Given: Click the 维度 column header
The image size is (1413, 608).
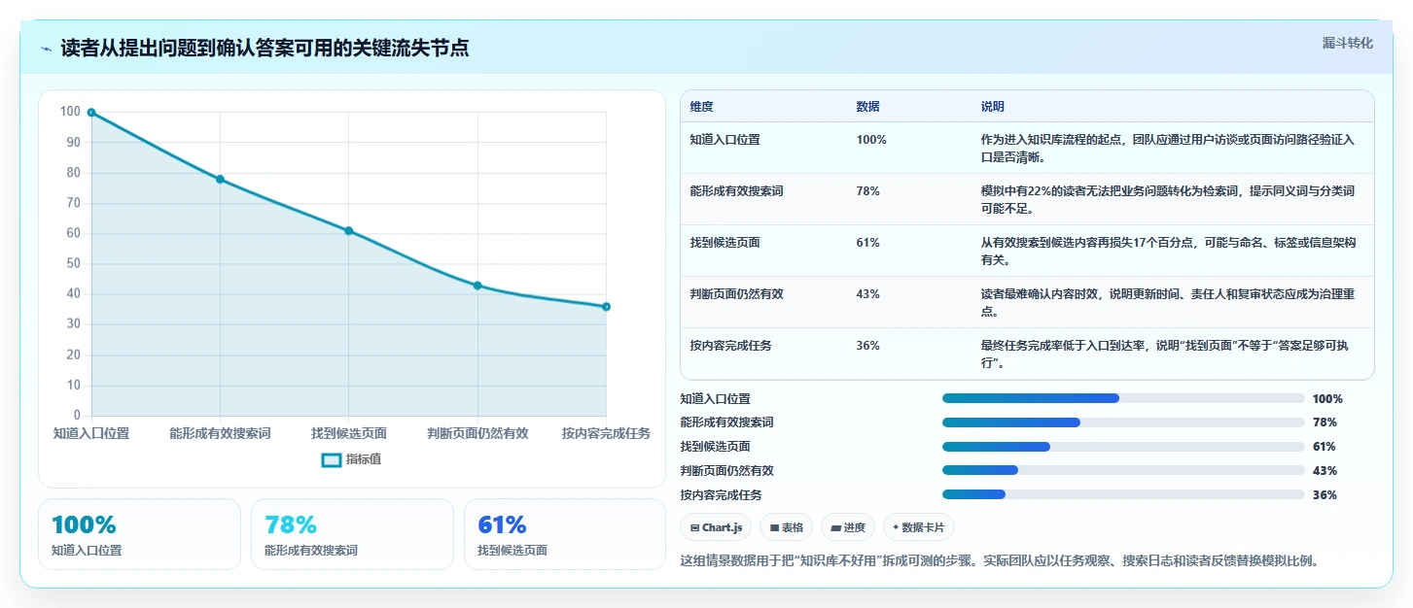Looking at the screenshot, I should coord(701,107).
